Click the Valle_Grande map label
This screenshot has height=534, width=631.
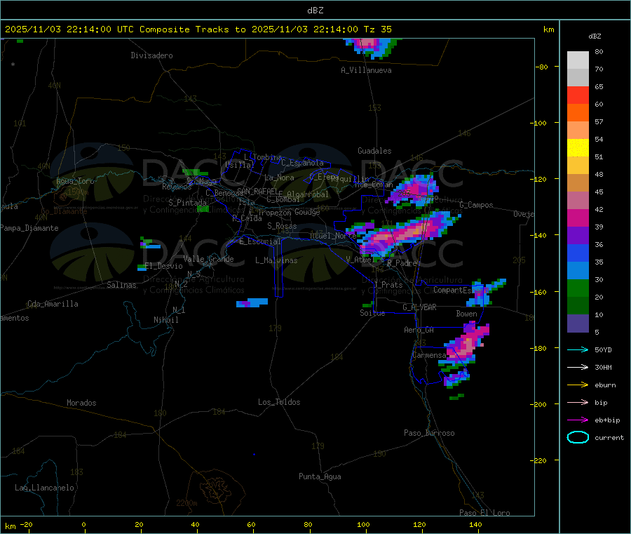coord(208,259)
